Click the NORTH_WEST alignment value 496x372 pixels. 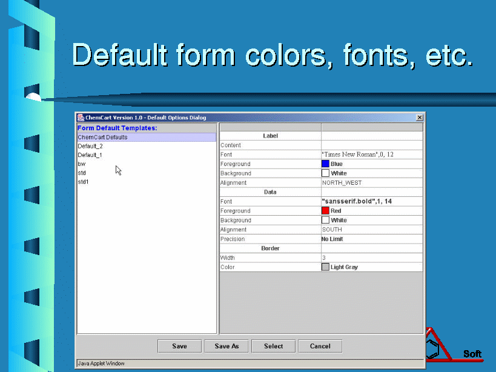[342, 183]
